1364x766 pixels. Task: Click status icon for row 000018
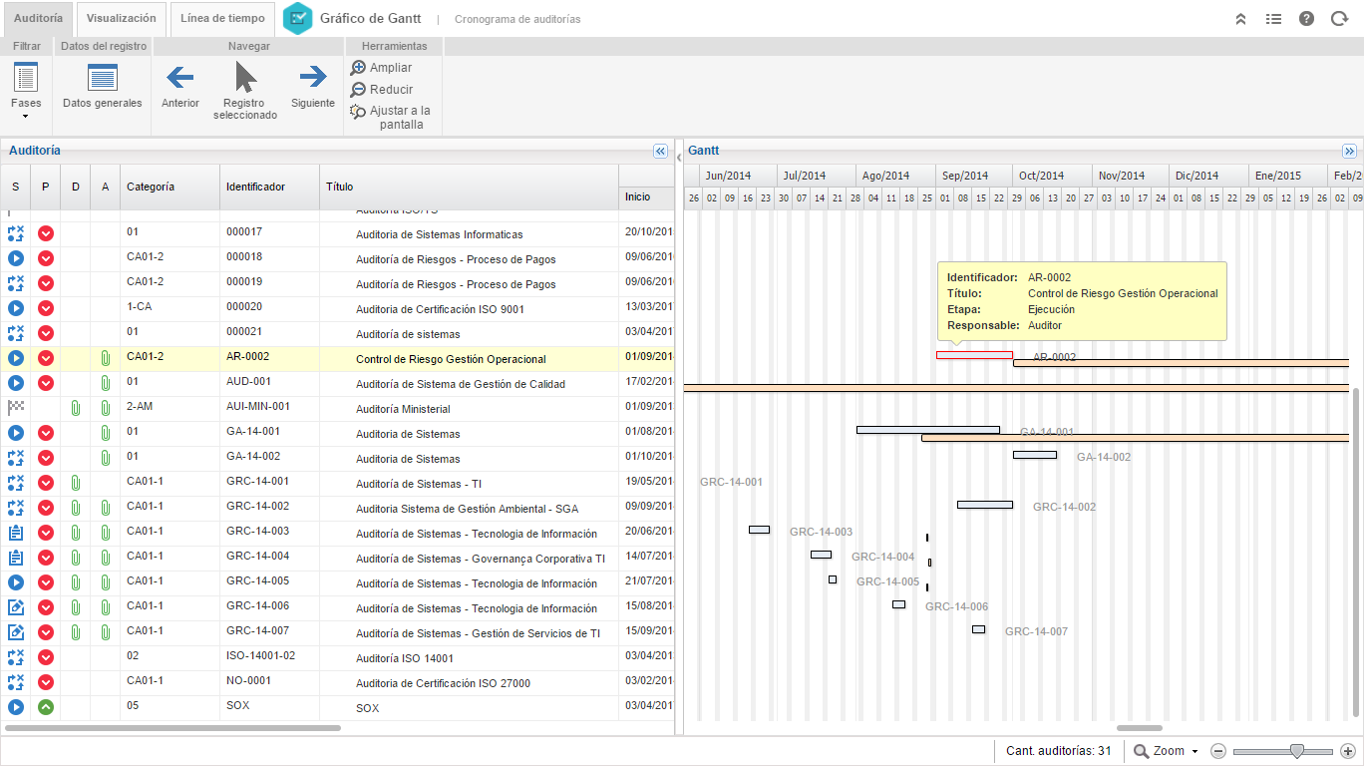pyautogui.click(x=16, y=258)
